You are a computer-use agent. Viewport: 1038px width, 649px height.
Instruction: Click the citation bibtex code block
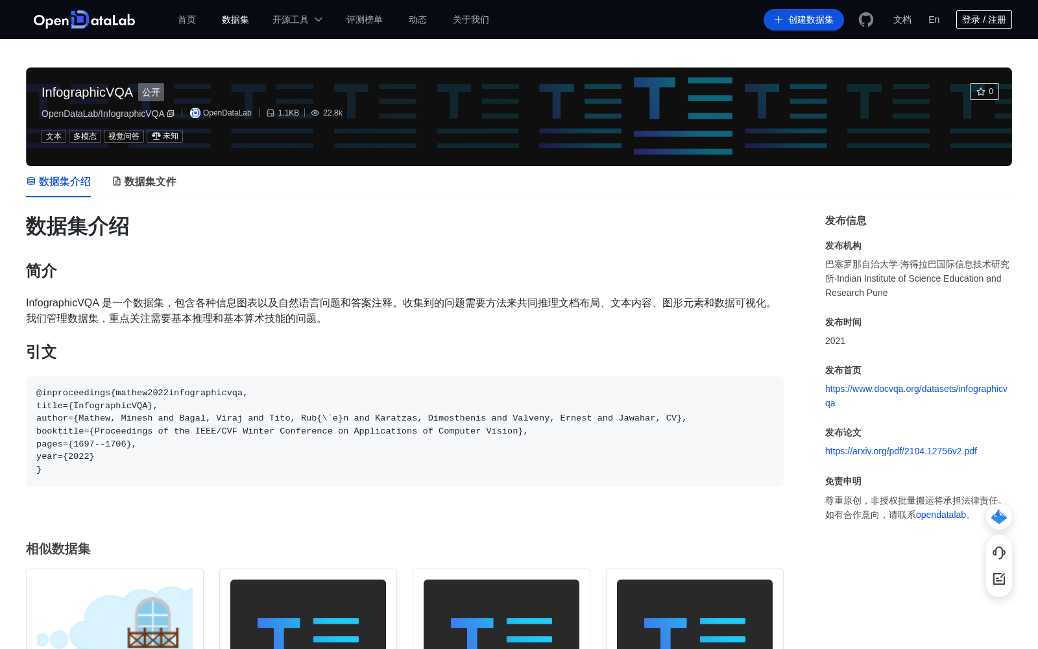pos(405,432)
